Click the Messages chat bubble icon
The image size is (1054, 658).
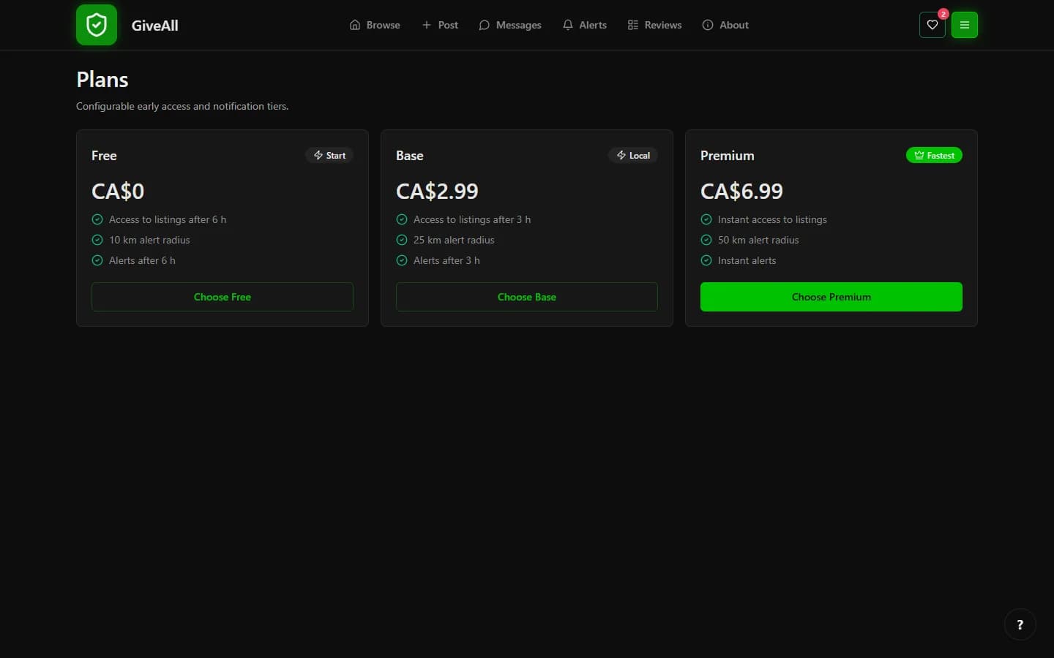point(484,25)
